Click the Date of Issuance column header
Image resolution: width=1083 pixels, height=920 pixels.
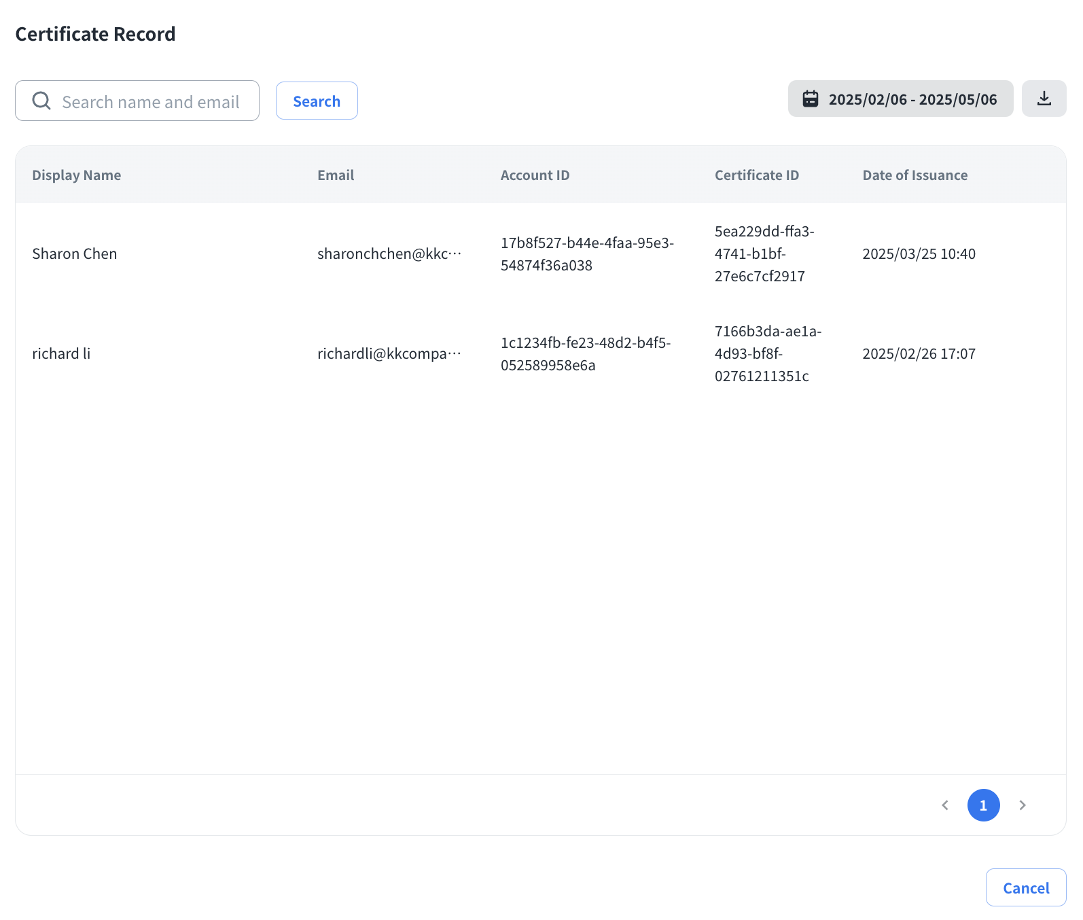915,175
